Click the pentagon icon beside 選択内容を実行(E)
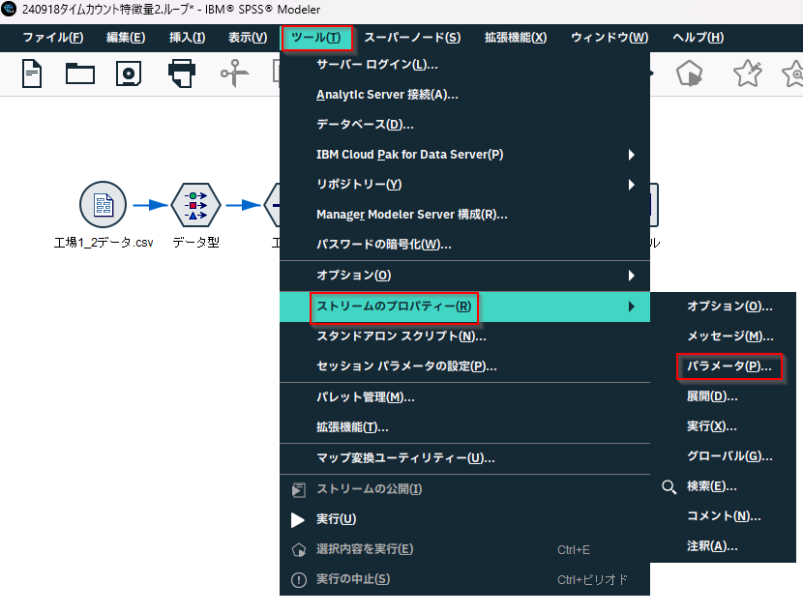 pos(299,549)
